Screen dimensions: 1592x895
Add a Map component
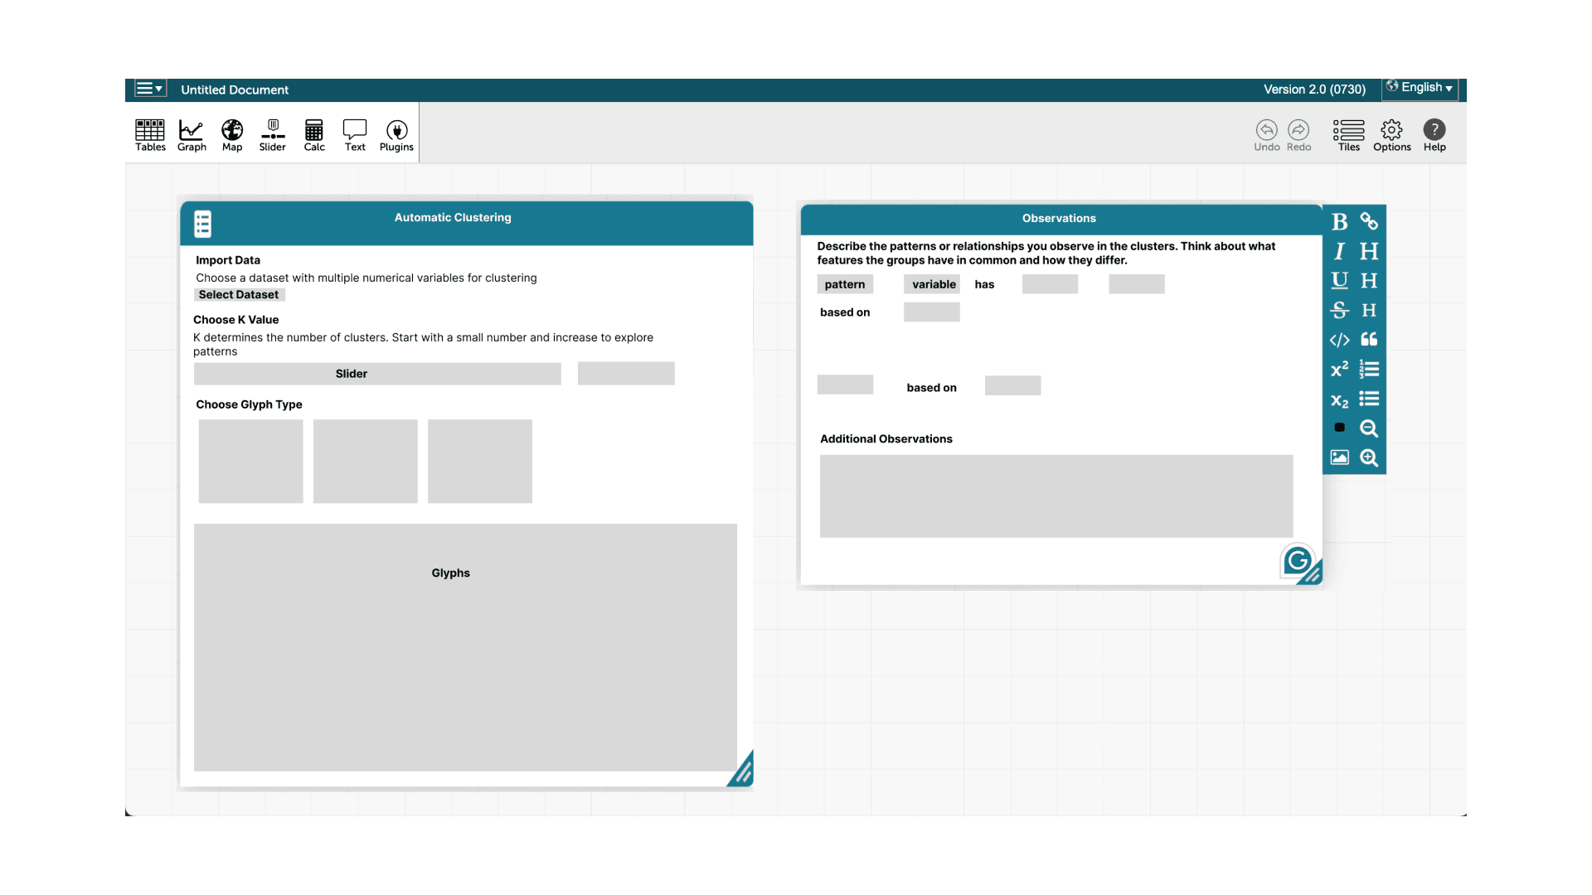coord(232,135)
